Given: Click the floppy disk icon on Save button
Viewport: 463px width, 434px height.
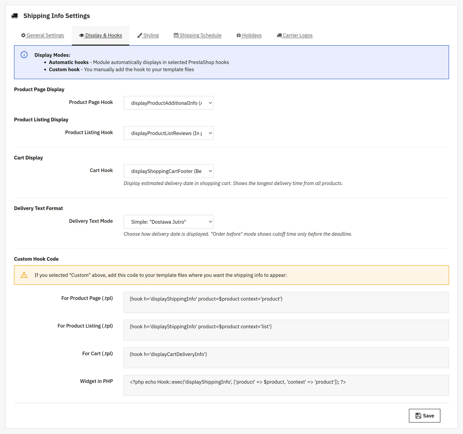Looking at the screenshot, I should coord(418,415).
